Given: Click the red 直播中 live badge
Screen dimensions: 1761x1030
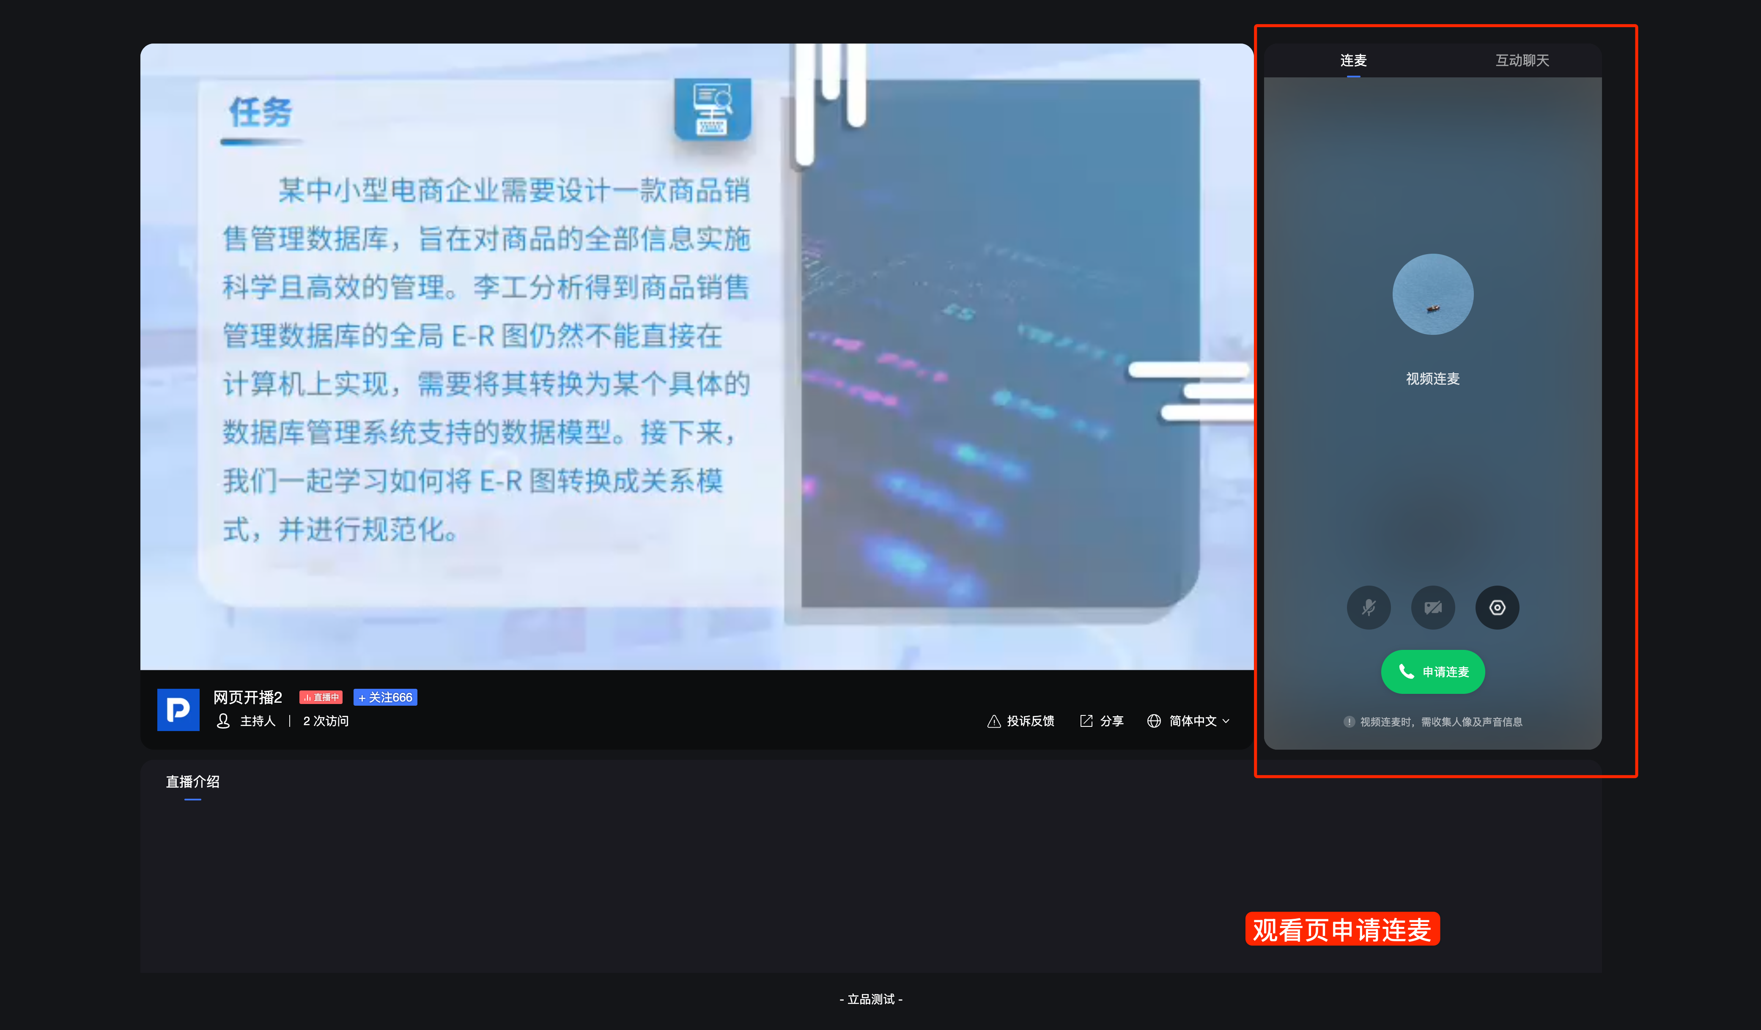Looking at the screenshot, I should (x=321, y=697).
